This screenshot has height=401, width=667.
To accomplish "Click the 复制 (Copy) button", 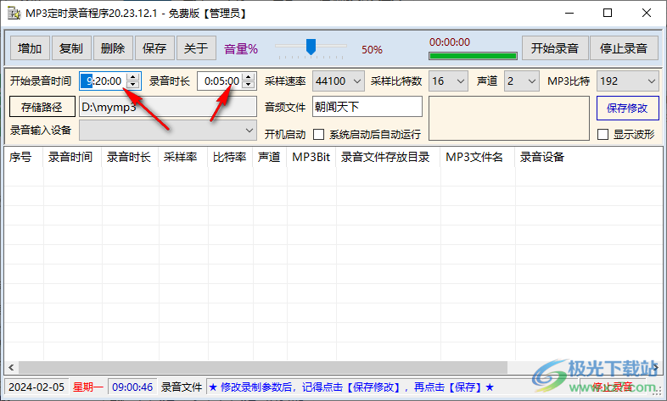I will click(x=71, y=48).
